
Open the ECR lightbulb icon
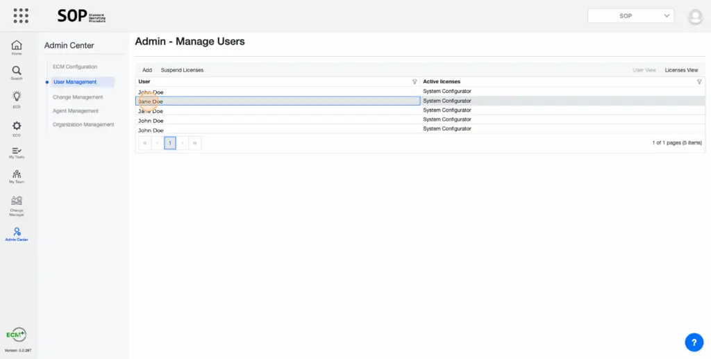(x=17, y=99)
